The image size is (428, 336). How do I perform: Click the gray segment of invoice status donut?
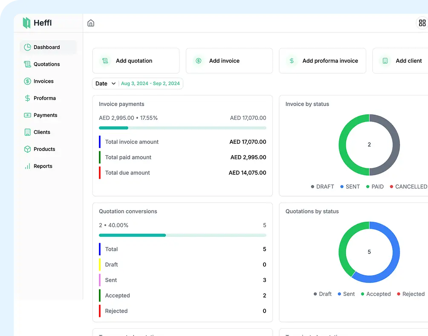[396, 145]
